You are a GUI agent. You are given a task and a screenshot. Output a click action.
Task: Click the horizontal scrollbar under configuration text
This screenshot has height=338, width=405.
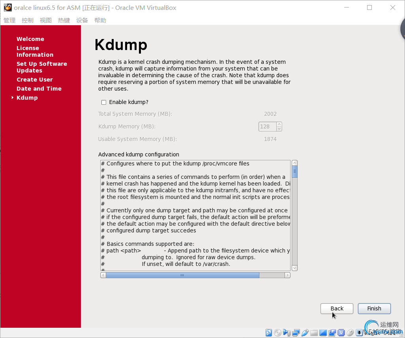182,275
